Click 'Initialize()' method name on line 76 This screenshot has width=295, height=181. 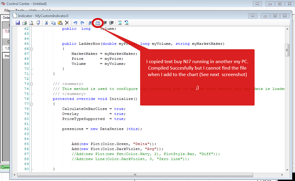coord(123,99)
